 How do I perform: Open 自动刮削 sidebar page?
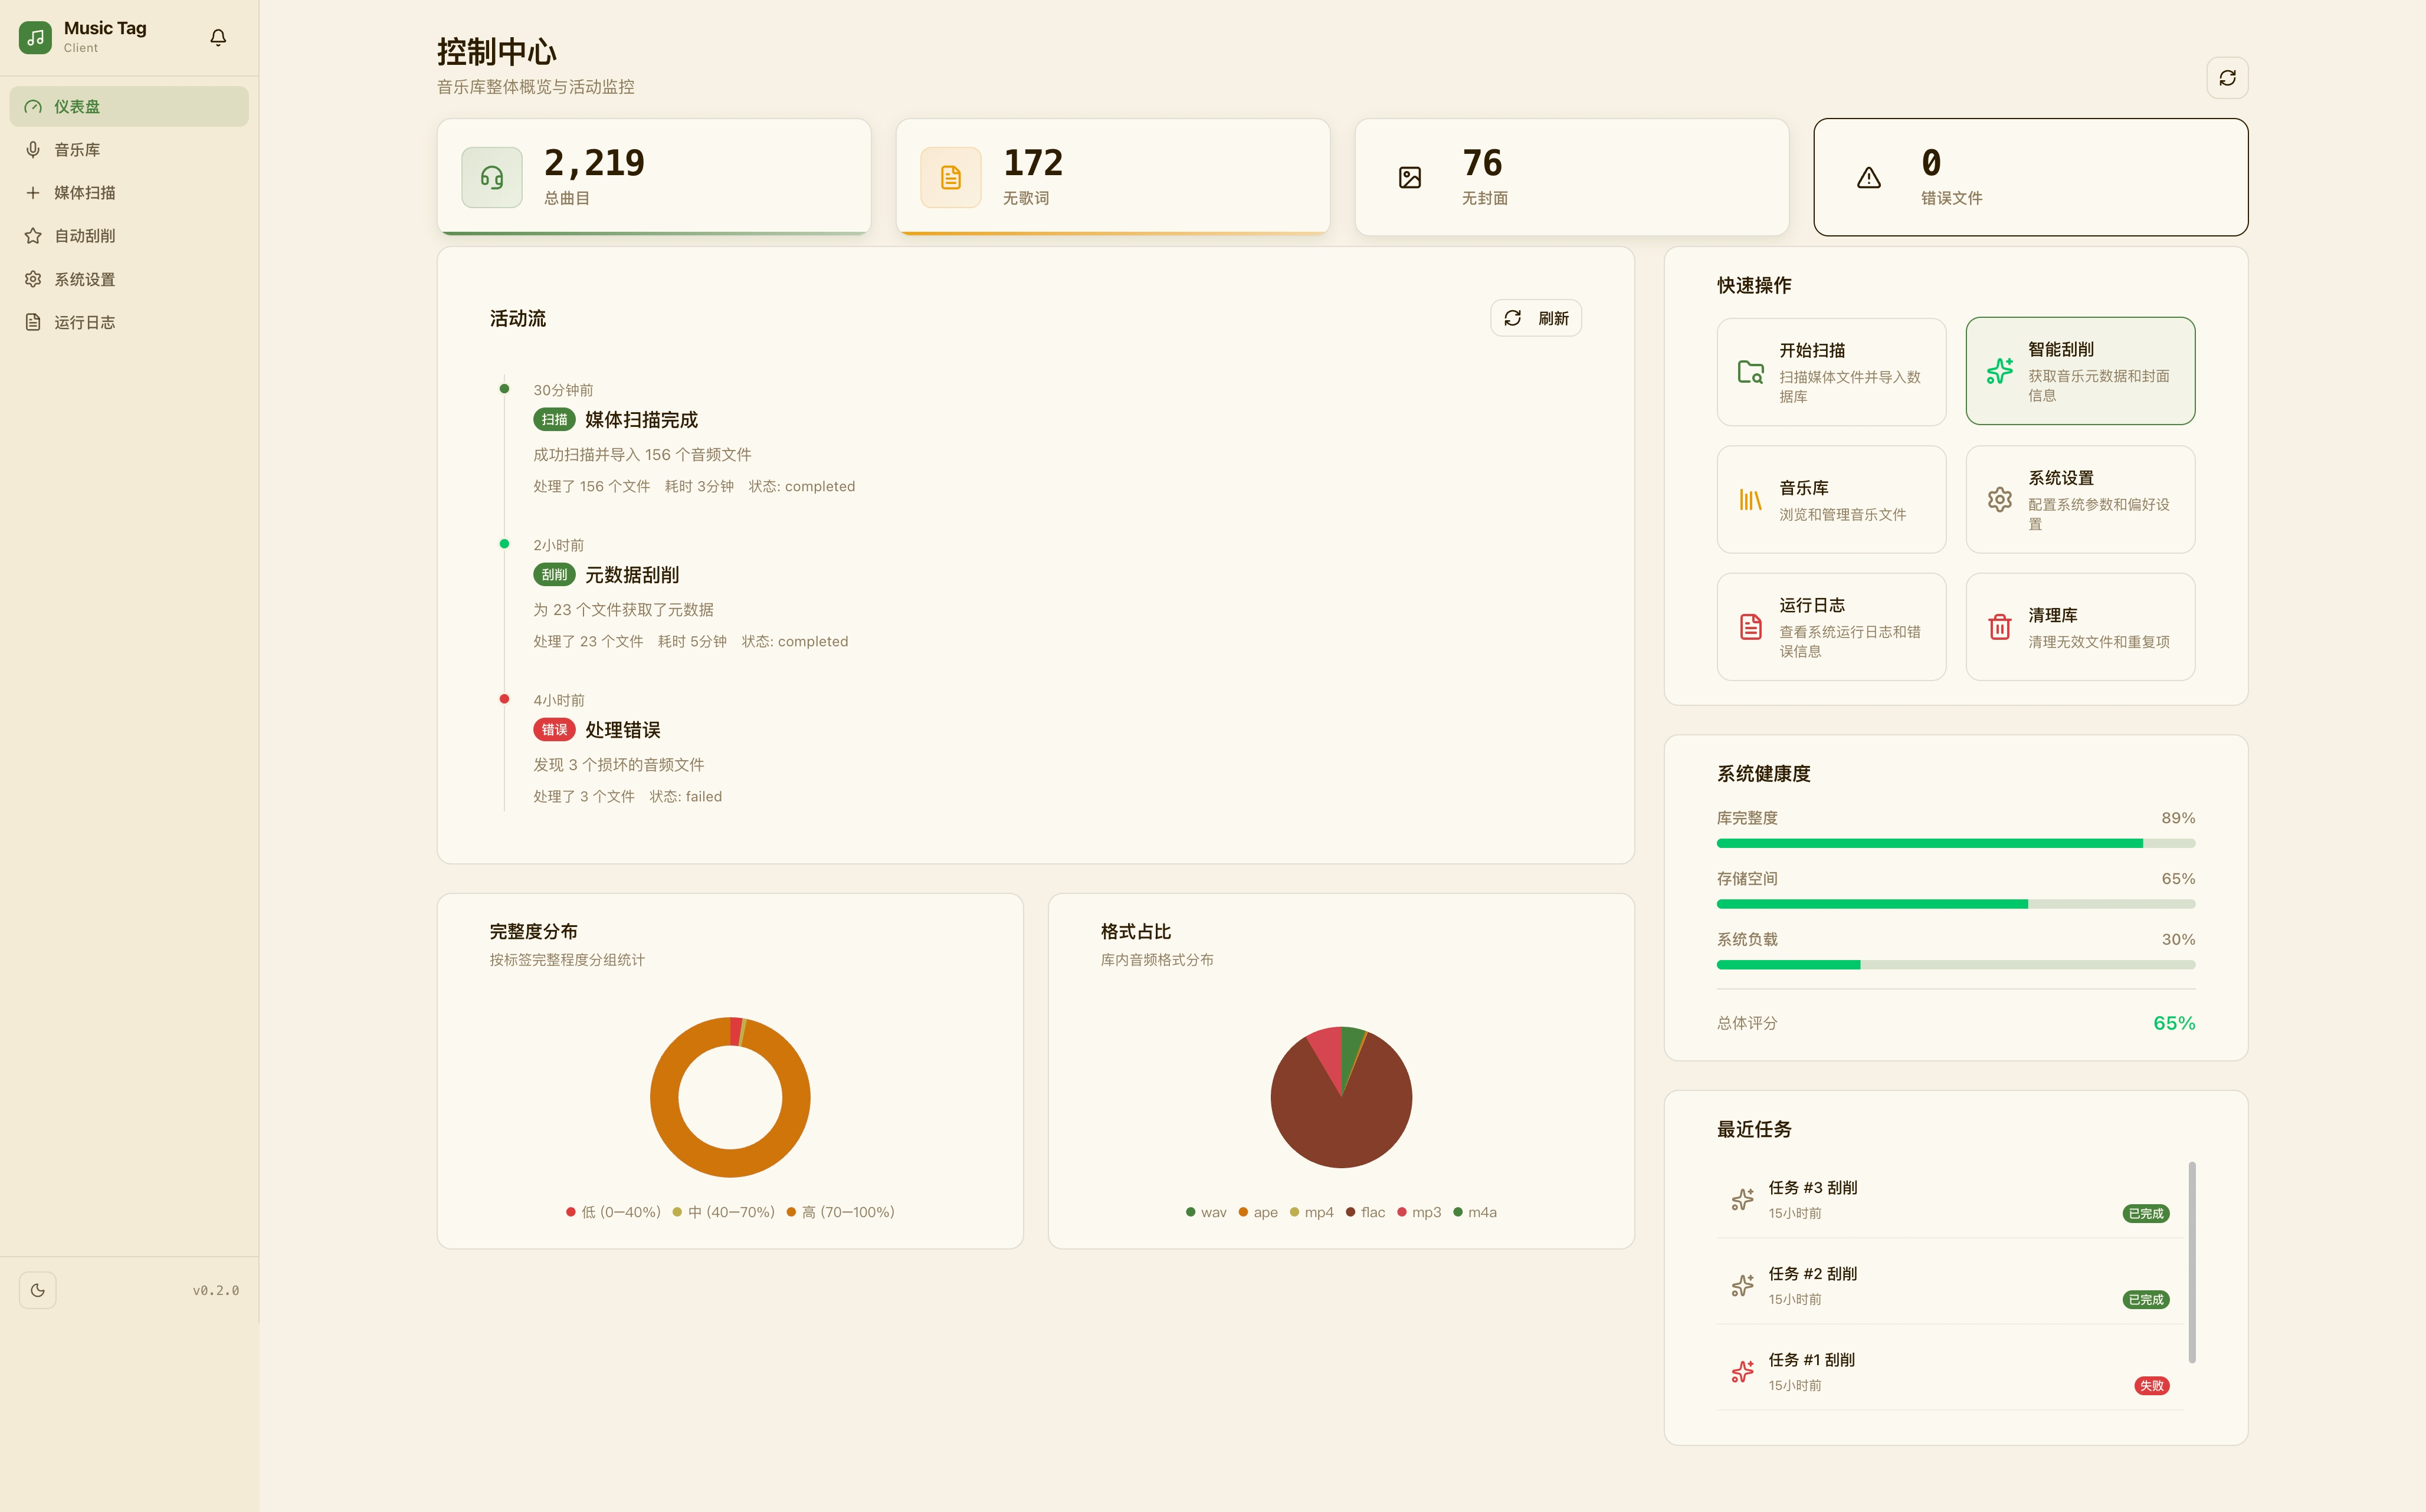click(84, 236)
